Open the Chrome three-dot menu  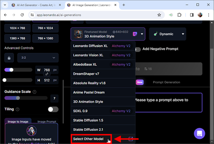[x=209, y=15]
